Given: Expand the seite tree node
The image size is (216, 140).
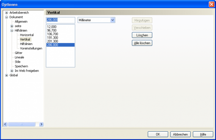Looking at the screenshot, I should click(x=12, y=26).
